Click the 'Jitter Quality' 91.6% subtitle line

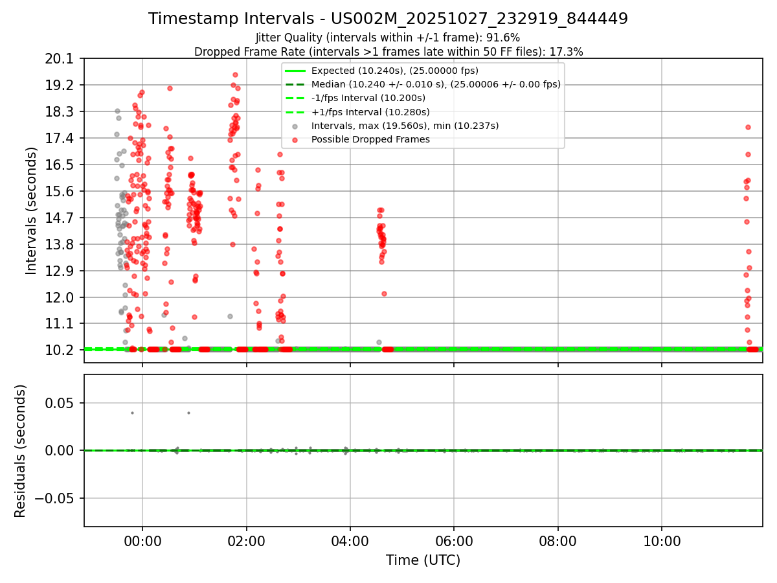click(x=388, y=38)
